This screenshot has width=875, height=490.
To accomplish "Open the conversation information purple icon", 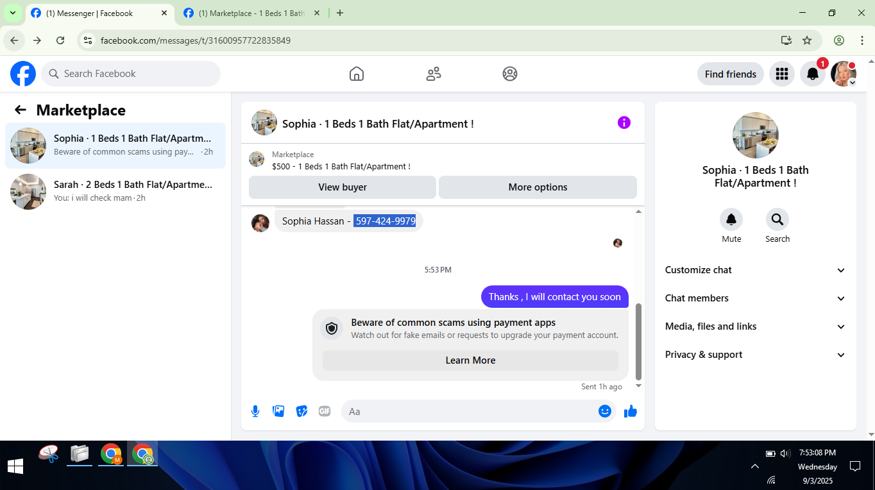I will point(624,122).
